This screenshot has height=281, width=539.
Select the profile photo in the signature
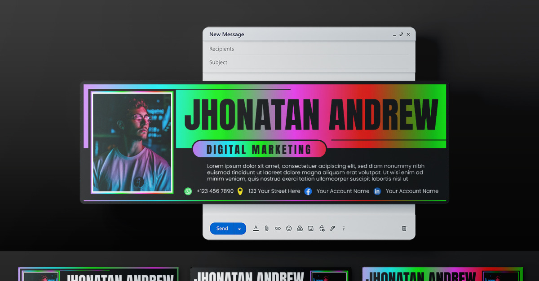132,143
